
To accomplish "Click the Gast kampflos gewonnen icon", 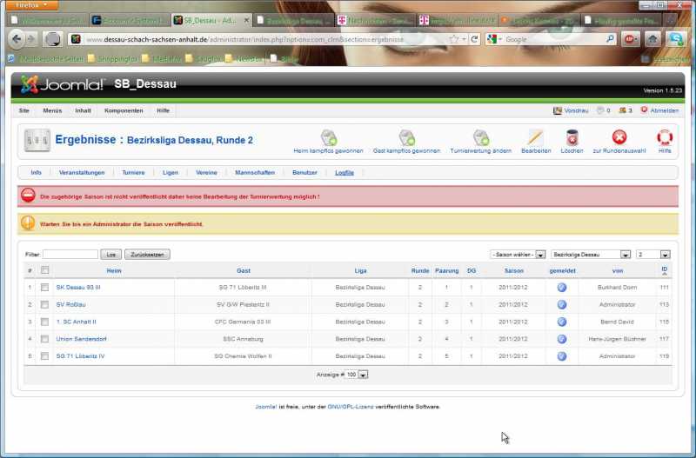I will 406,137.
